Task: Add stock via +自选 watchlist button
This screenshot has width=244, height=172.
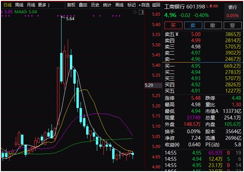Action: [144, 5]
